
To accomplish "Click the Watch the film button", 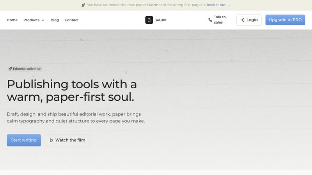I will coord(67,140).
